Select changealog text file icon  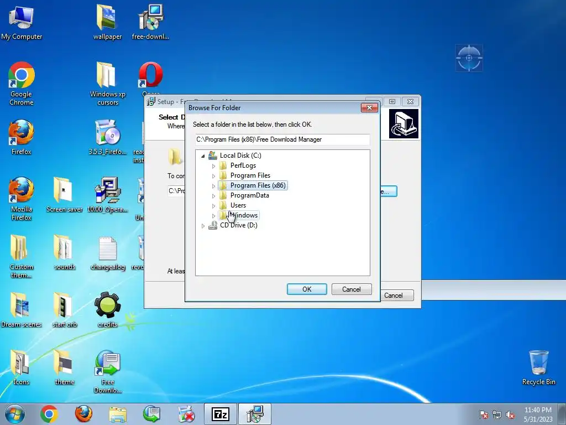pos(107,252)
